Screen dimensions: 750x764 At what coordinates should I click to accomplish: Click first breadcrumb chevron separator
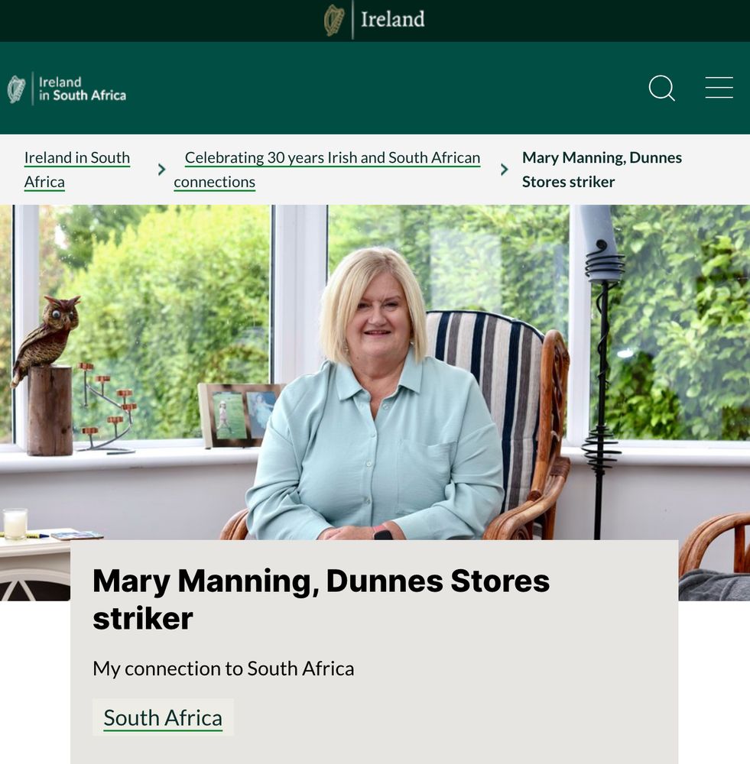coord(162,170)
